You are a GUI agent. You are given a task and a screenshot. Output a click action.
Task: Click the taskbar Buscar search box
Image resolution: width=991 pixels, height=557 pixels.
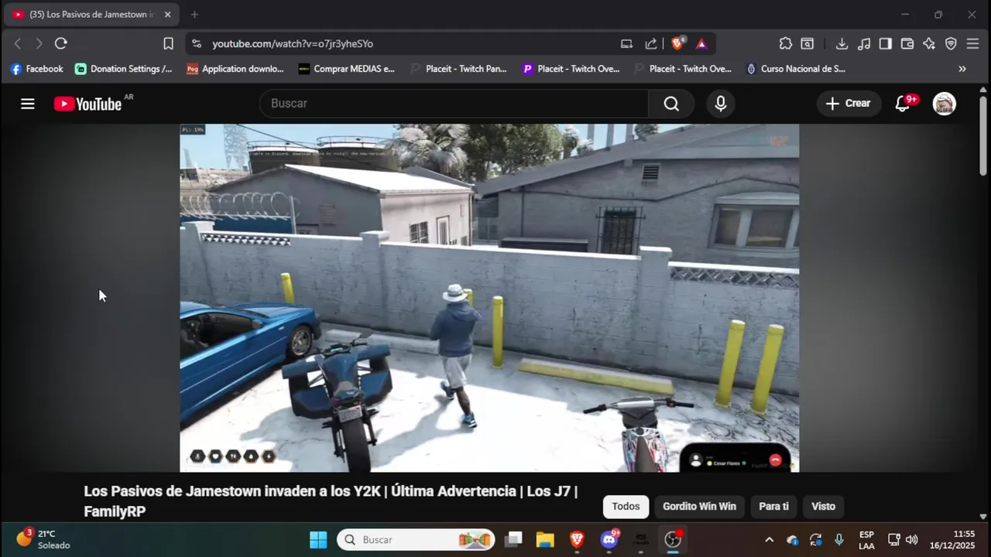click(x=416, y=540)
